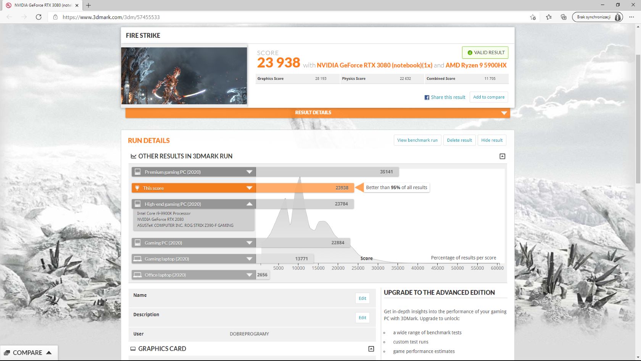
Task: Click the monitor icon beside Premium gaming PC (2020)
Action: (x=138, y=172)
